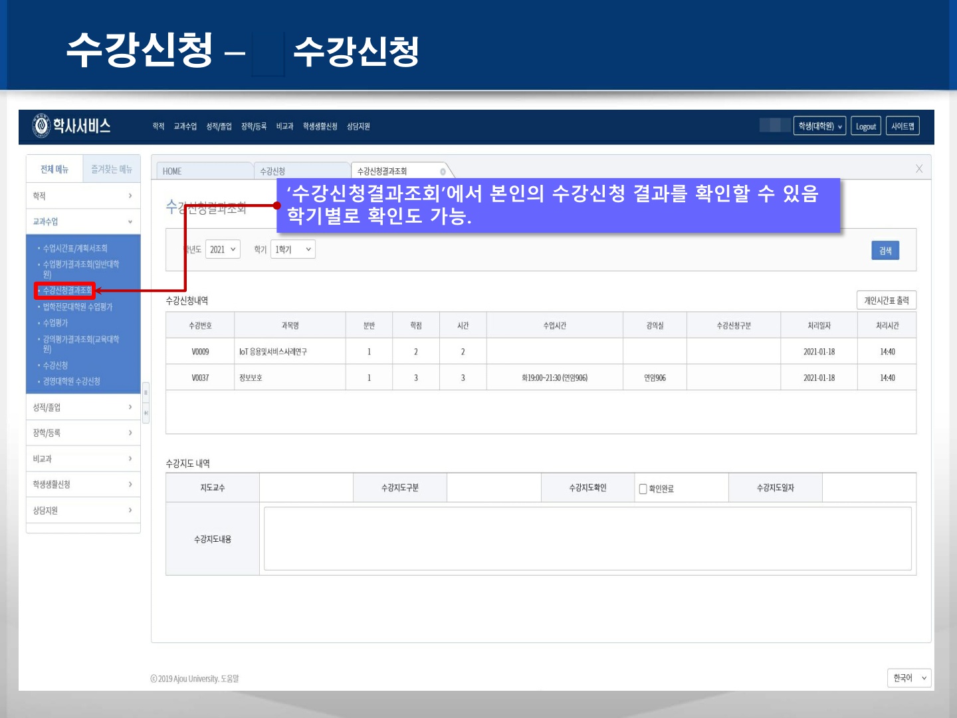Click the X icon to close all tabs
Image resolution: width=957 pixels, height=718 pixels.
(x=918, y=169)
